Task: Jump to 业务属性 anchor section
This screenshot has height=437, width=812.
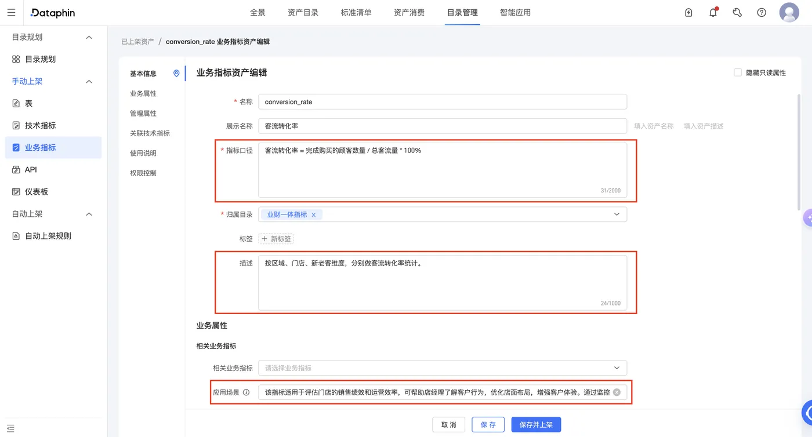Action: click(143, 94)
